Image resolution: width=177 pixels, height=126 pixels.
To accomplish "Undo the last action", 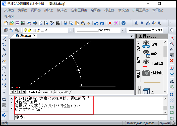I will (96, 23).
